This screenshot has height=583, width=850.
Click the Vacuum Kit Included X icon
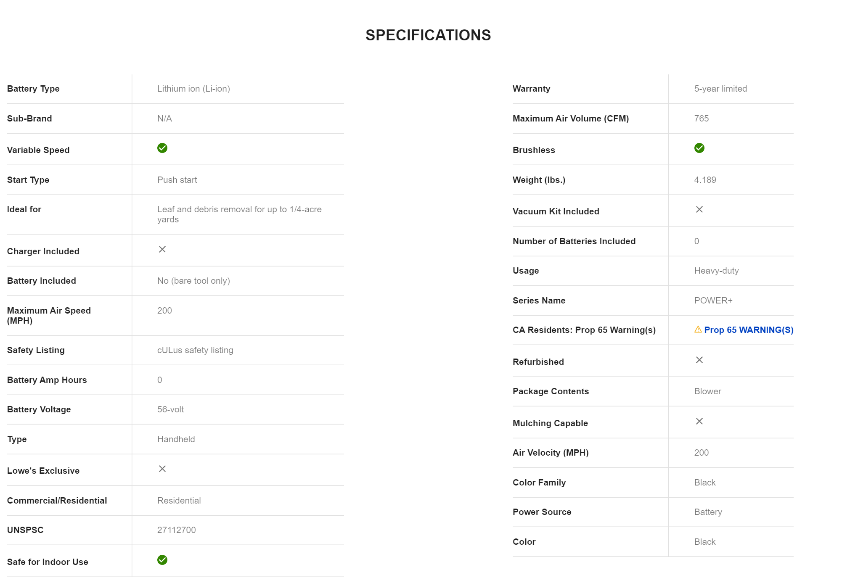coord(699,209)
